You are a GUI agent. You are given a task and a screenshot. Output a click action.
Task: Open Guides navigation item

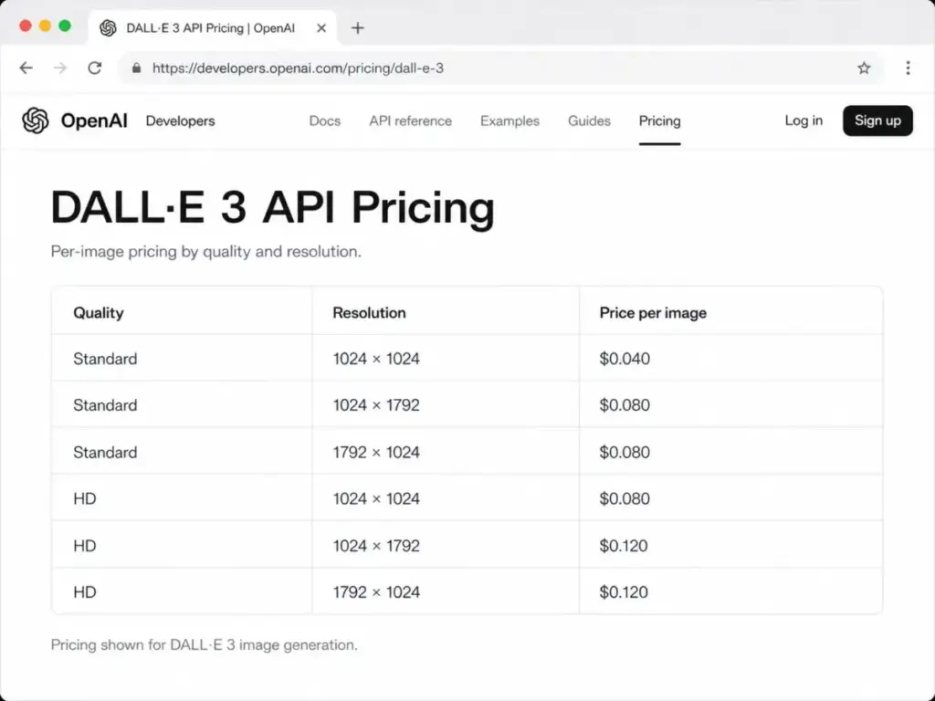coord(589,121)
